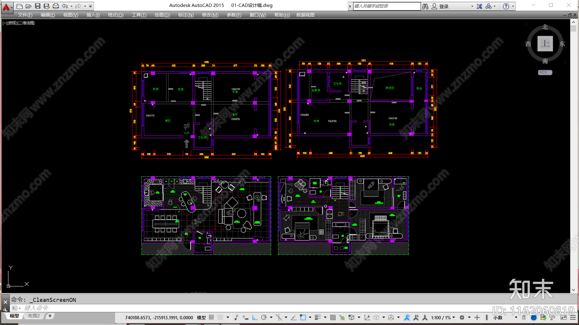Viewport: 579px width, 325px height.
Task: Toggle polar tracking in status bar
Action: click(x=264, y=317)
